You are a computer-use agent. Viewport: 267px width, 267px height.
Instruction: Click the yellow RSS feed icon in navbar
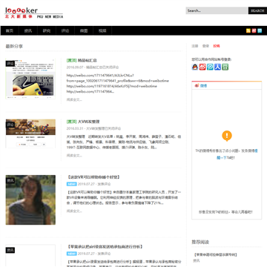248,30
